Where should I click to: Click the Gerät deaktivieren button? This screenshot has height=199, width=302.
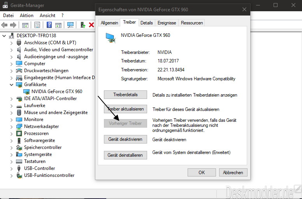(125, 139)
